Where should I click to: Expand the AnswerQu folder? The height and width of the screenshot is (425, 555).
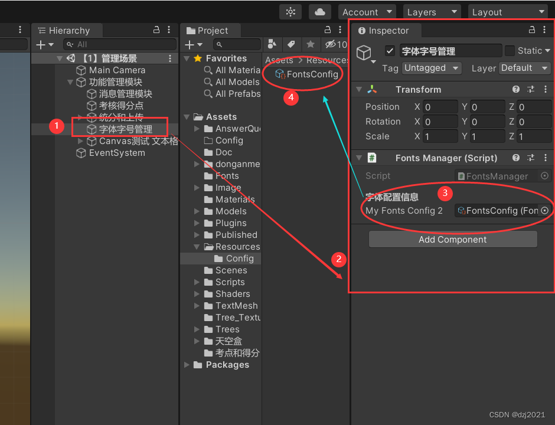point(197,129)
